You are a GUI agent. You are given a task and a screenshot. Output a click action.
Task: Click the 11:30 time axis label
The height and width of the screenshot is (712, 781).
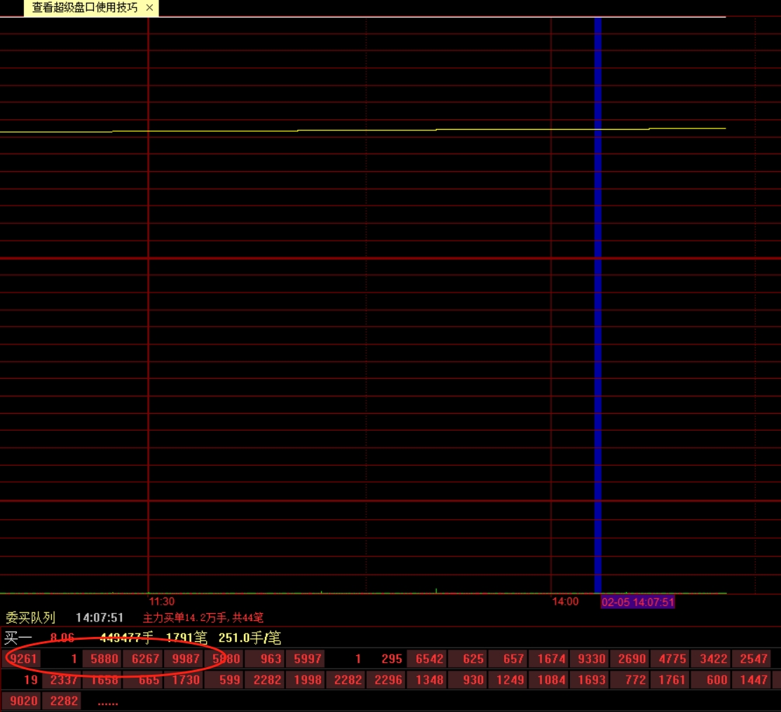pos(162,601)
